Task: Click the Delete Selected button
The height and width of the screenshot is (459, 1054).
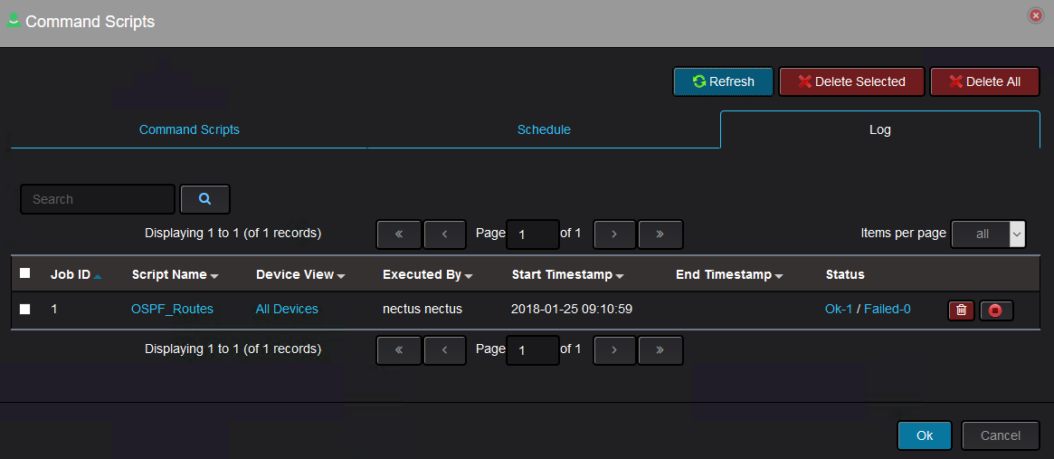Action: [x=851, y=81]
